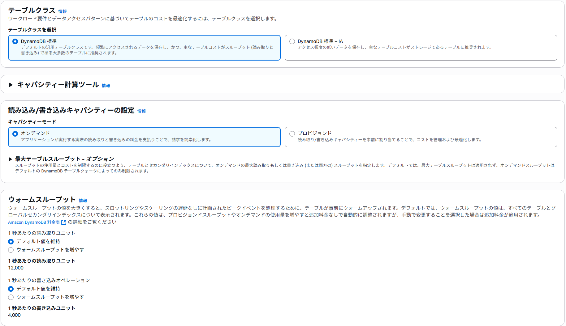Click the キャパシティーモード label
Image resolution: width=566 pixels, height=326 pixels.
32,122
